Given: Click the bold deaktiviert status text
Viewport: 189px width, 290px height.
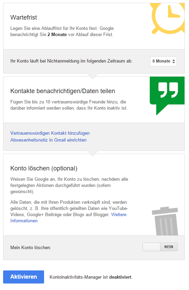Looking at the screenshot, I should 120,277.
